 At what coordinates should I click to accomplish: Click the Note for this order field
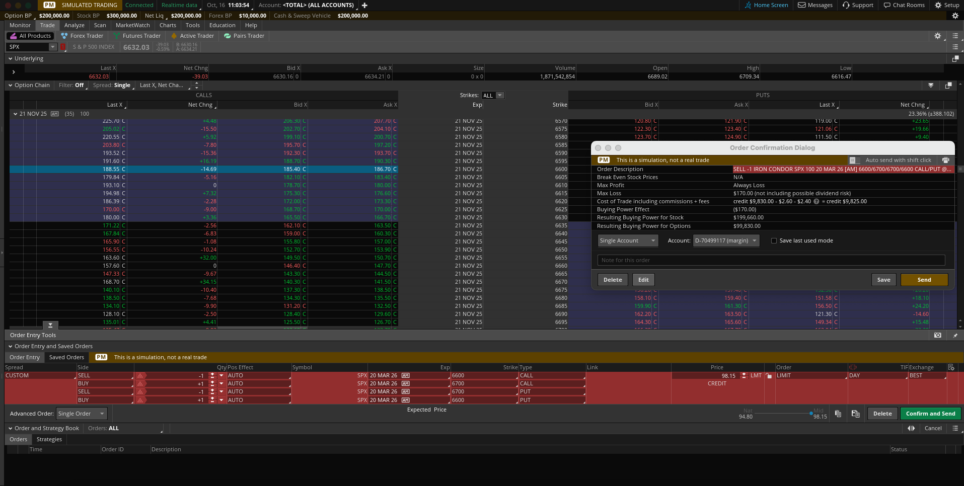[x=770, y=260]
